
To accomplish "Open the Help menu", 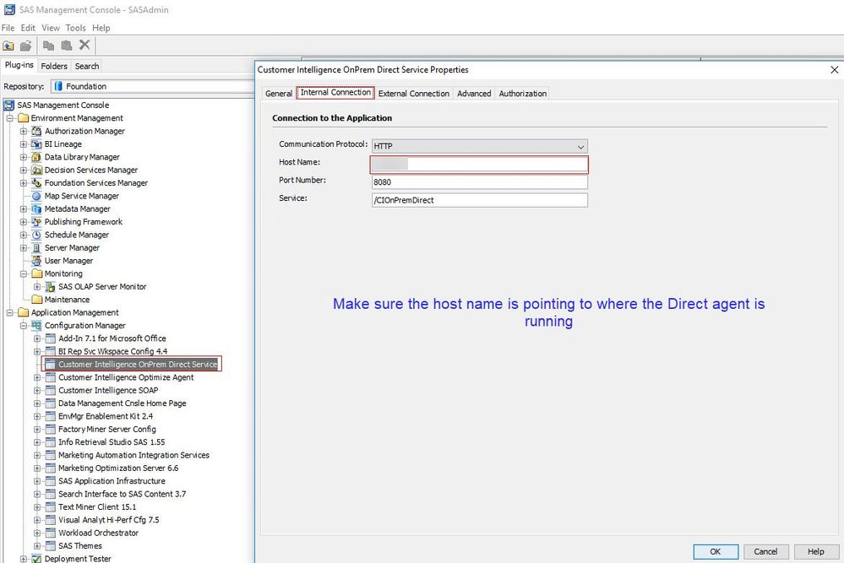I will point(101,28).
